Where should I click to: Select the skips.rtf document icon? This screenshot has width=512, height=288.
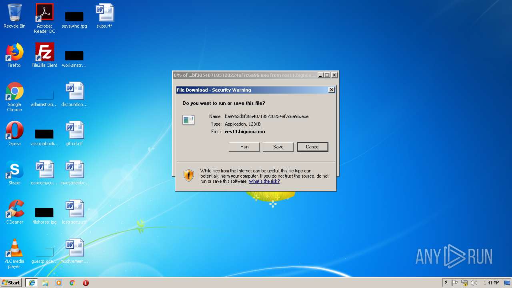click(x=104, y=16)
